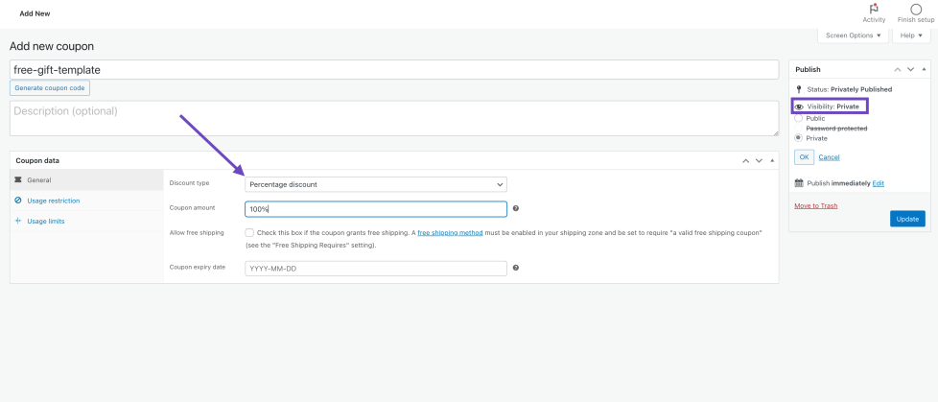This screenshot has height=402, width=938.
Task: Click the Publish calendar icon
Action: [799, 182]
